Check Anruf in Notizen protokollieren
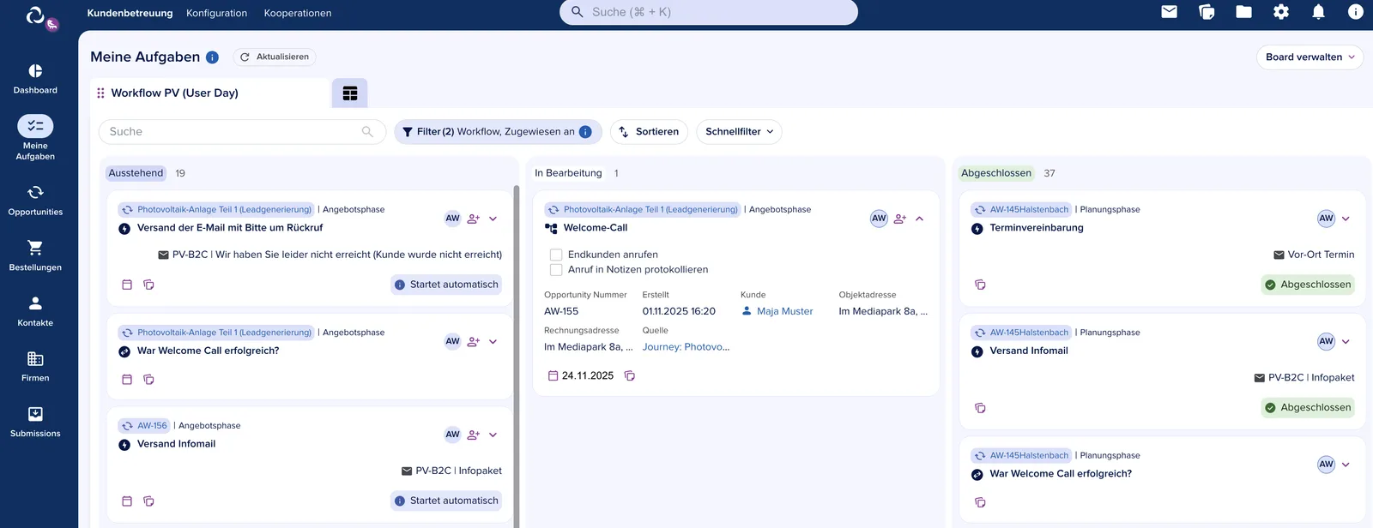This screenshot has width=1373, height=528. [556, 269]
